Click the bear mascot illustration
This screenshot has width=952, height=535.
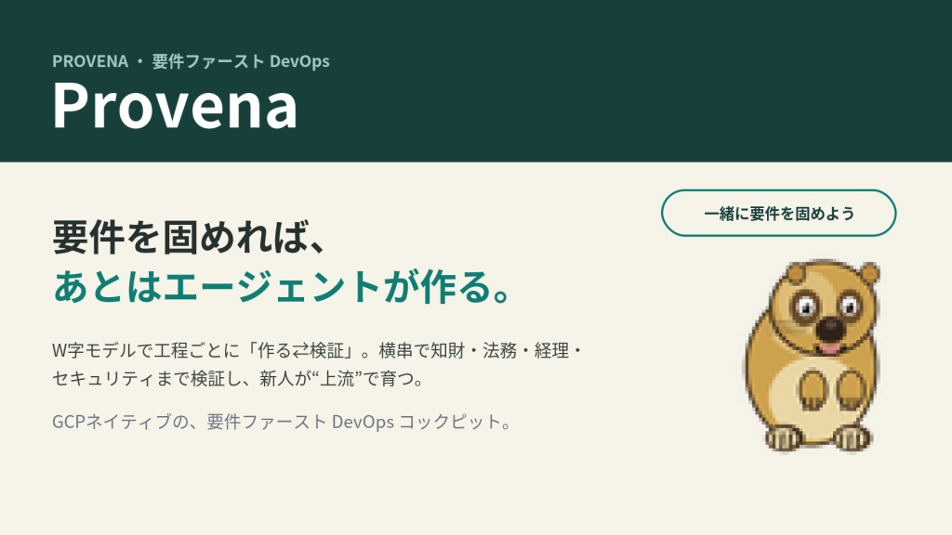813,357
